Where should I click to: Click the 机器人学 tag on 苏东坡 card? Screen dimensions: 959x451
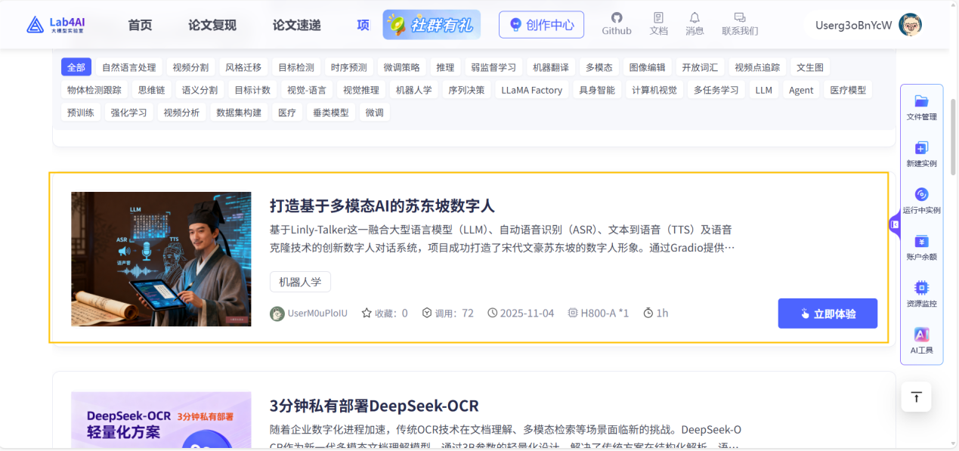pos(300,282)
